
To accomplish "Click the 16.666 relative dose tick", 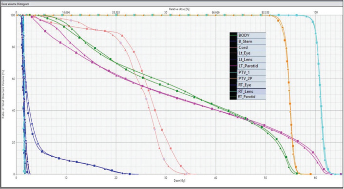I will (66, 13).
